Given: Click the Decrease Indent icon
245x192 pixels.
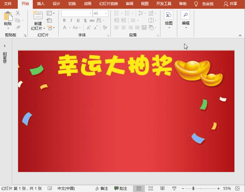Looking at the screenshot, I should pyautogui.click(x=117, y=20).
